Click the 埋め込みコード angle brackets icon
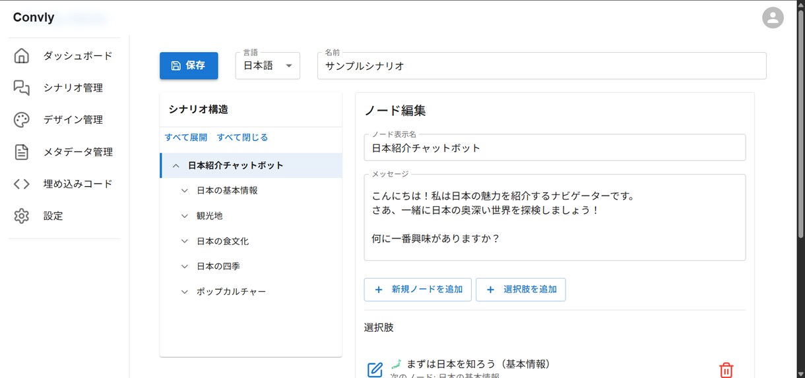 pos(22,184)
